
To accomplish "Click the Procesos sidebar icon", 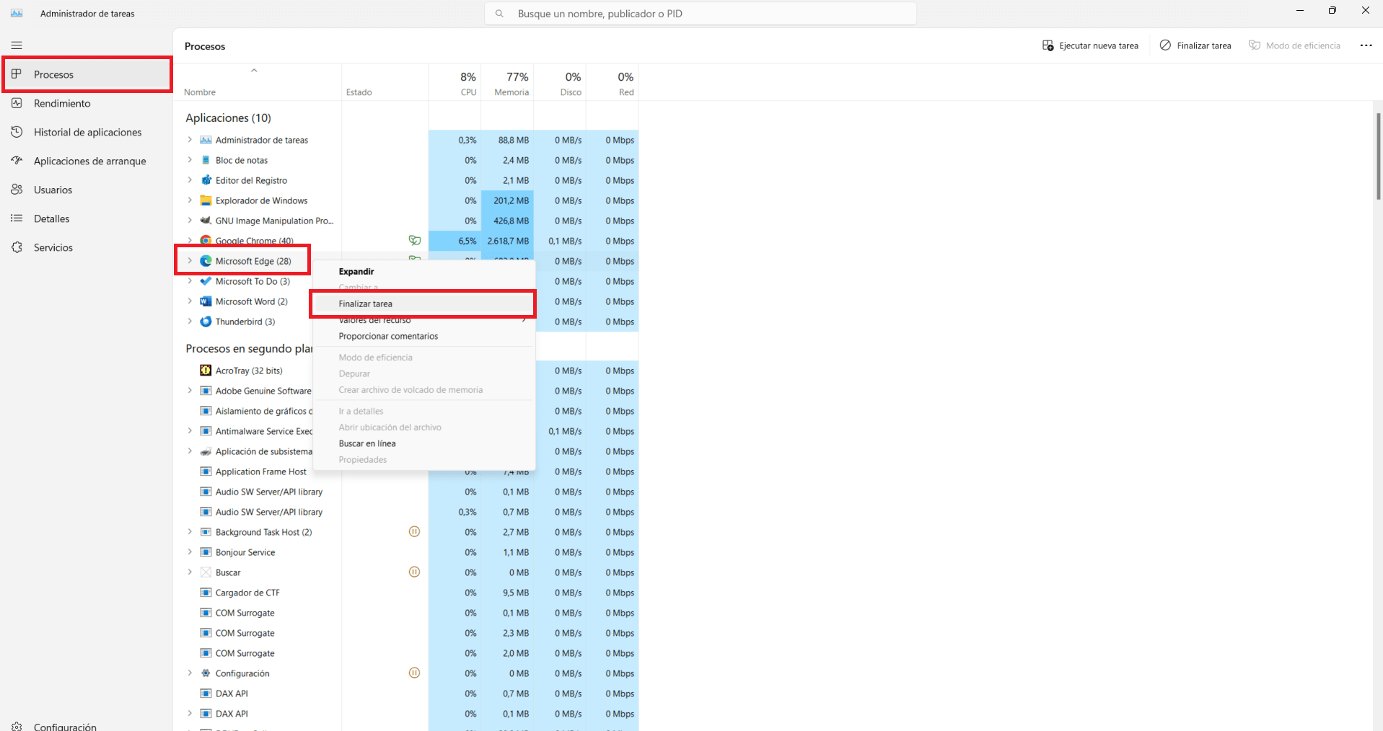I will [17, 74].
